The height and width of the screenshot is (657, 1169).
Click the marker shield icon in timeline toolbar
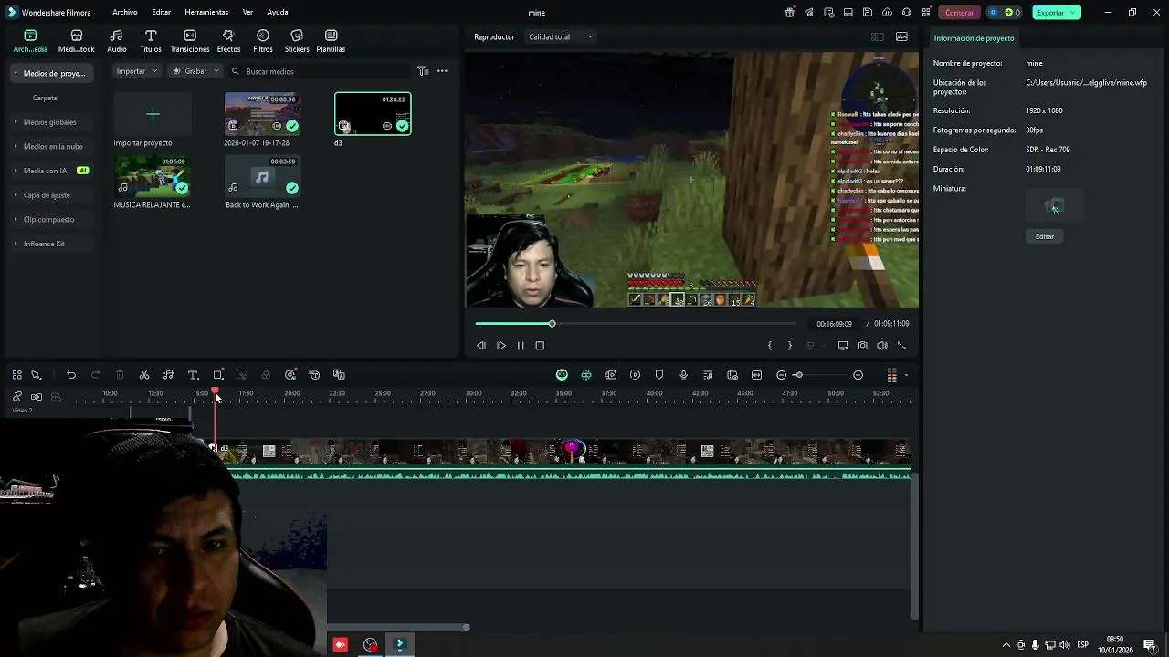pyautogui.click(x=659, y=375)
